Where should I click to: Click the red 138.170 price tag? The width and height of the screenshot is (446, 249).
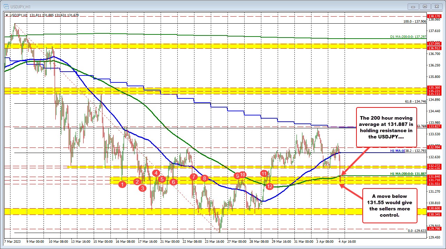click(435, 16)
